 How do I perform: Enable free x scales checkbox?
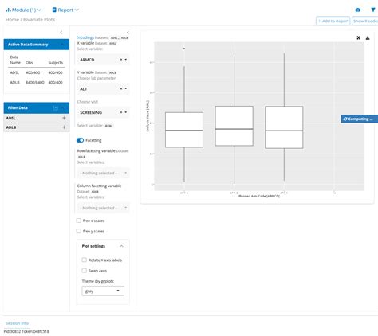coord(79,221)
